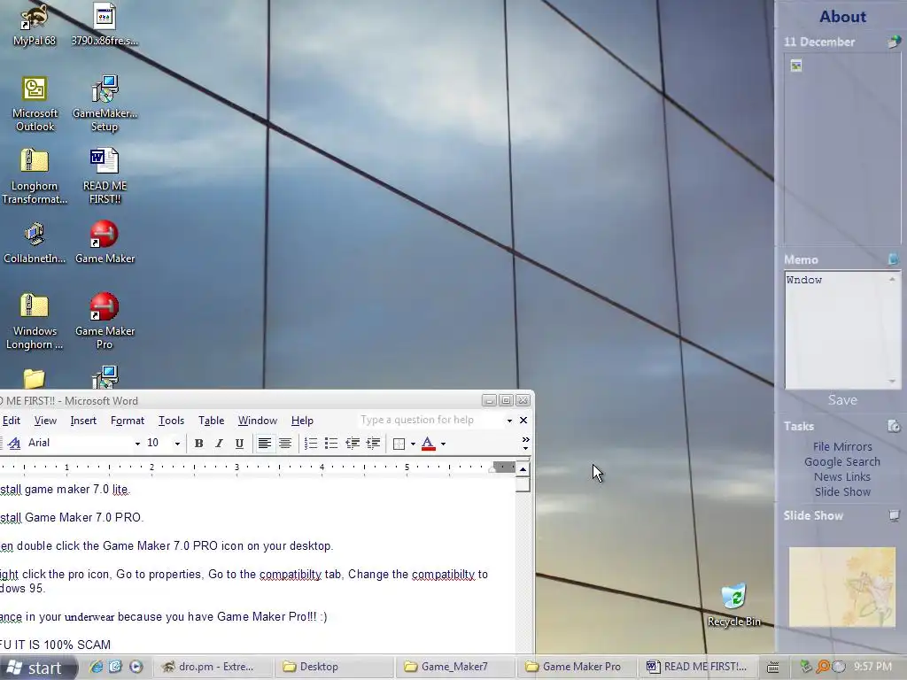
Task: Select the CollabnetIn... desktop icon
Action: pyautogui.click(x=35, y=243)
